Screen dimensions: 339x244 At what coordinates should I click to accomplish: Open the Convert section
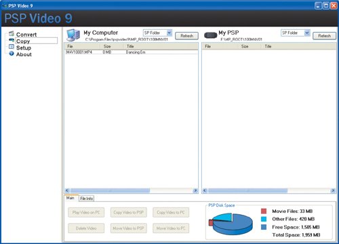(x=26, y=35)
